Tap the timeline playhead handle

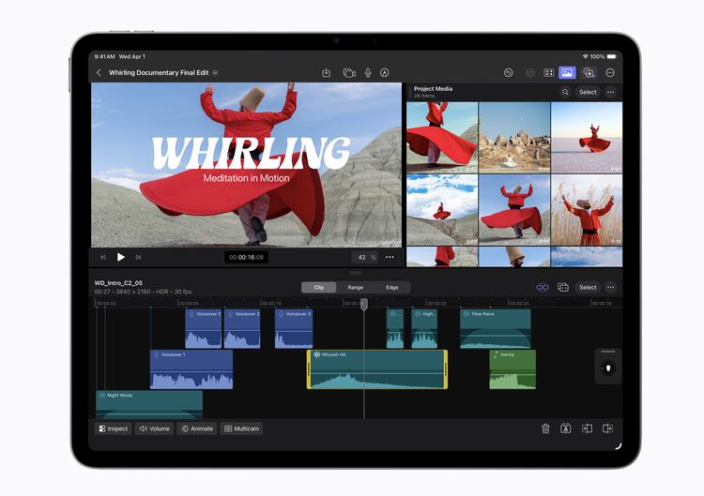(364, 304)
